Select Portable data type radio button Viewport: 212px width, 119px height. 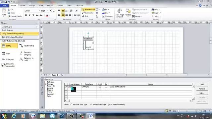pyautogui.click(x=72, y=104)
